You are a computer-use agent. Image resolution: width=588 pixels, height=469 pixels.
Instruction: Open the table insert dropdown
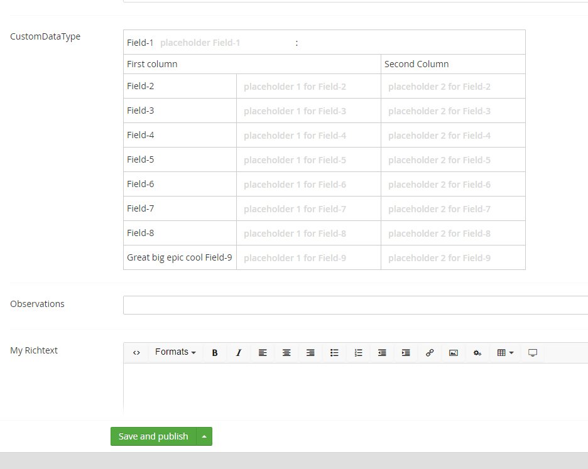(x=505, y=353)
